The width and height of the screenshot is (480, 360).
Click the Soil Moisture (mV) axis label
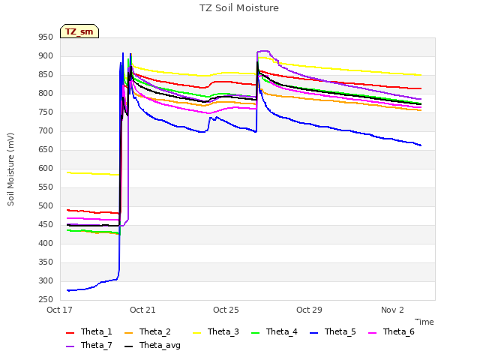(x=10, y=169)
